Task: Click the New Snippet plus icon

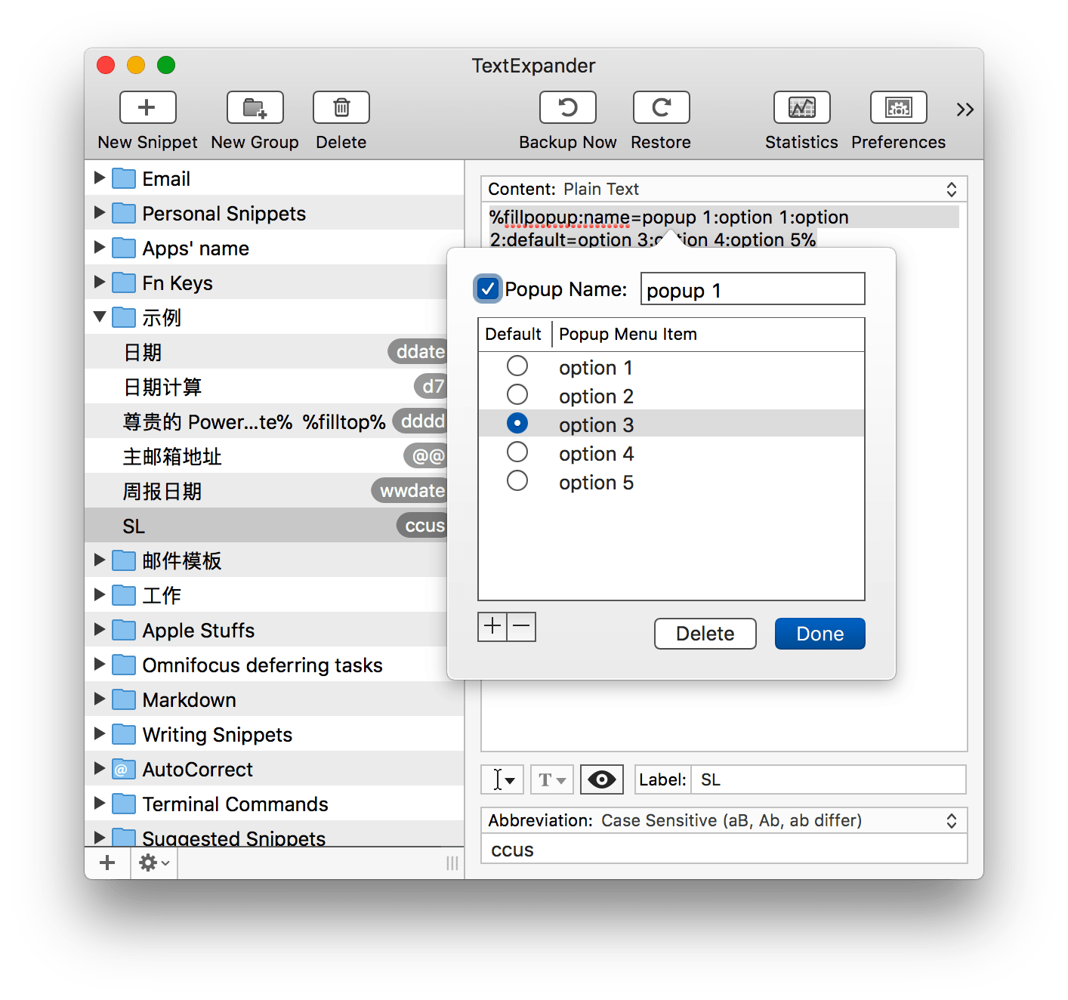Action: coord(147,108)
